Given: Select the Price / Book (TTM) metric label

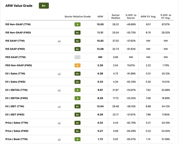Looking at the screenshot, I should pyautogui.click(x=17, y=139).
